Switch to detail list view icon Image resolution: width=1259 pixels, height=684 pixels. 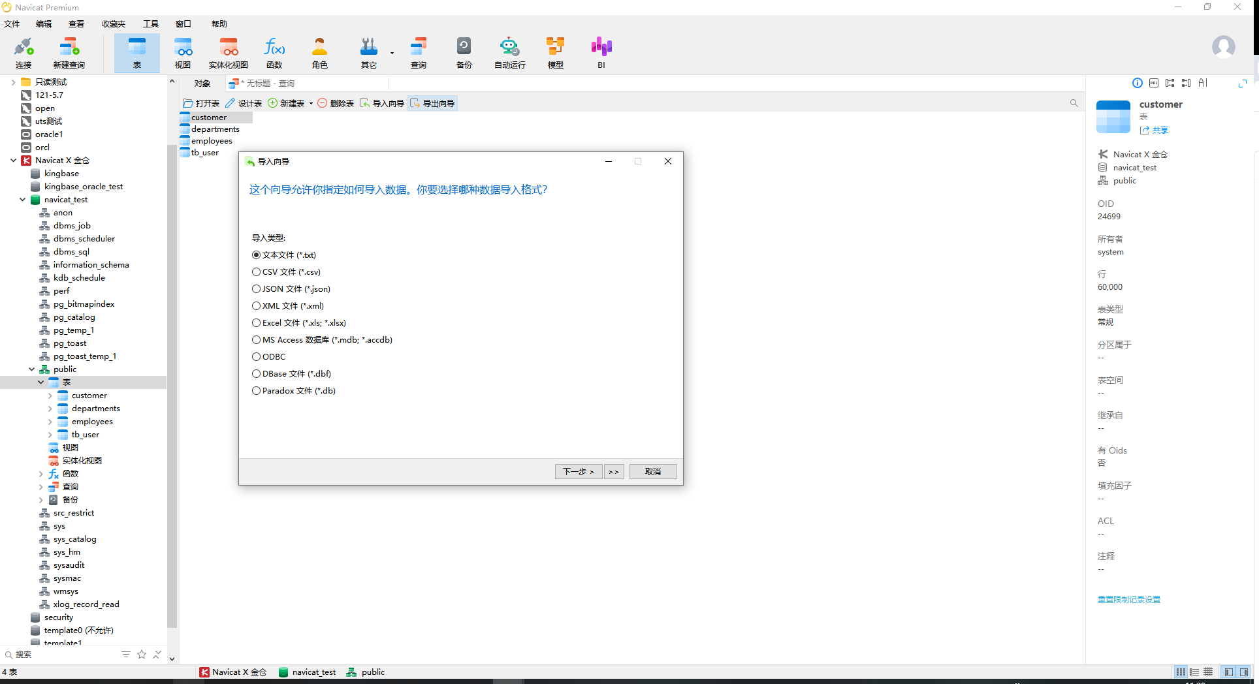click(1194, 672)
